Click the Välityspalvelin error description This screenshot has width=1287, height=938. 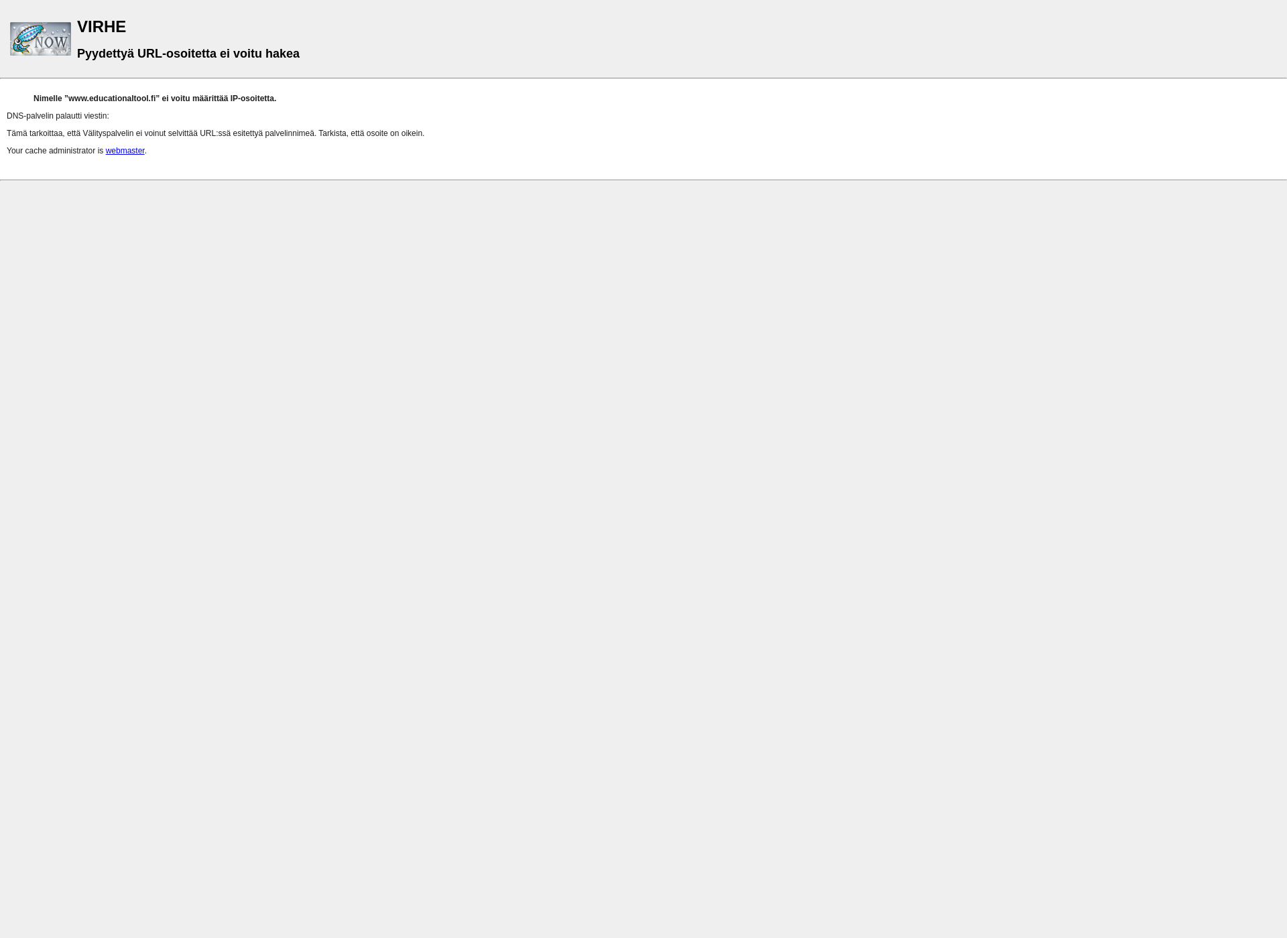[x=214, y=133]
